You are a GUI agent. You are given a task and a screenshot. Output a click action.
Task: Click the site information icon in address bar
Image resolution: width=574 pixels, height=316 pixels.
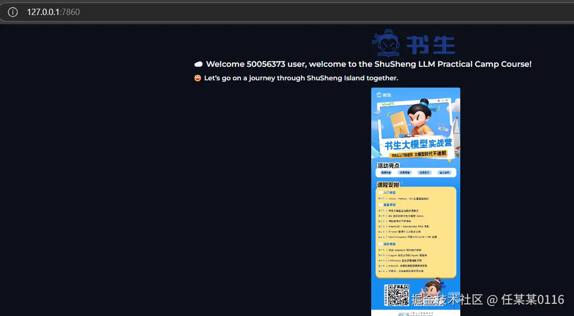[13, 12]
